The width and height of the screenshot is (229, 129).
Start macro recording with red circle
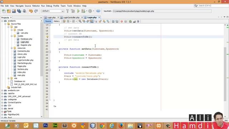122,21
